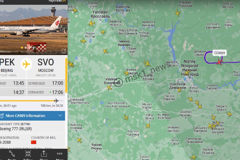Open aircraft photo in external view
240x160 pixels.
64,51
